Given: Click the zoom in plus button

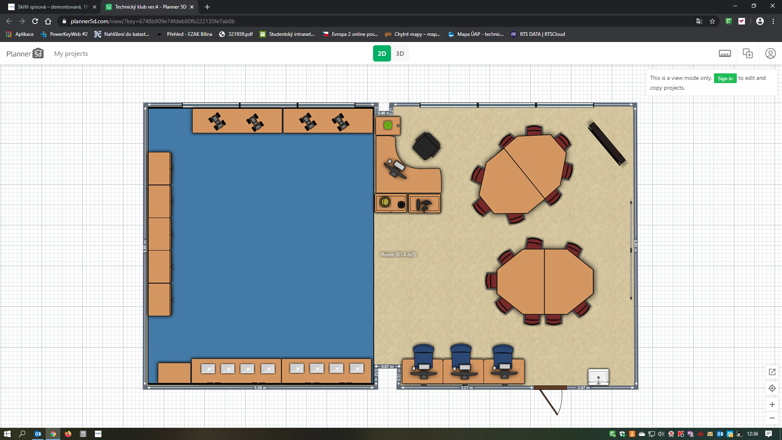Looking at the screenshot, I should (772, 405).
